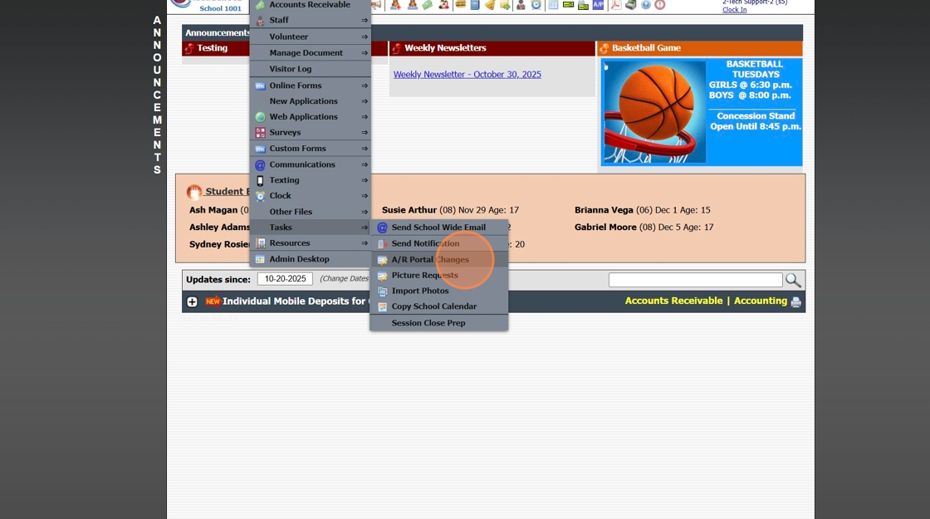Click the Basketball Tuesdays flyer image

(702, 112)
